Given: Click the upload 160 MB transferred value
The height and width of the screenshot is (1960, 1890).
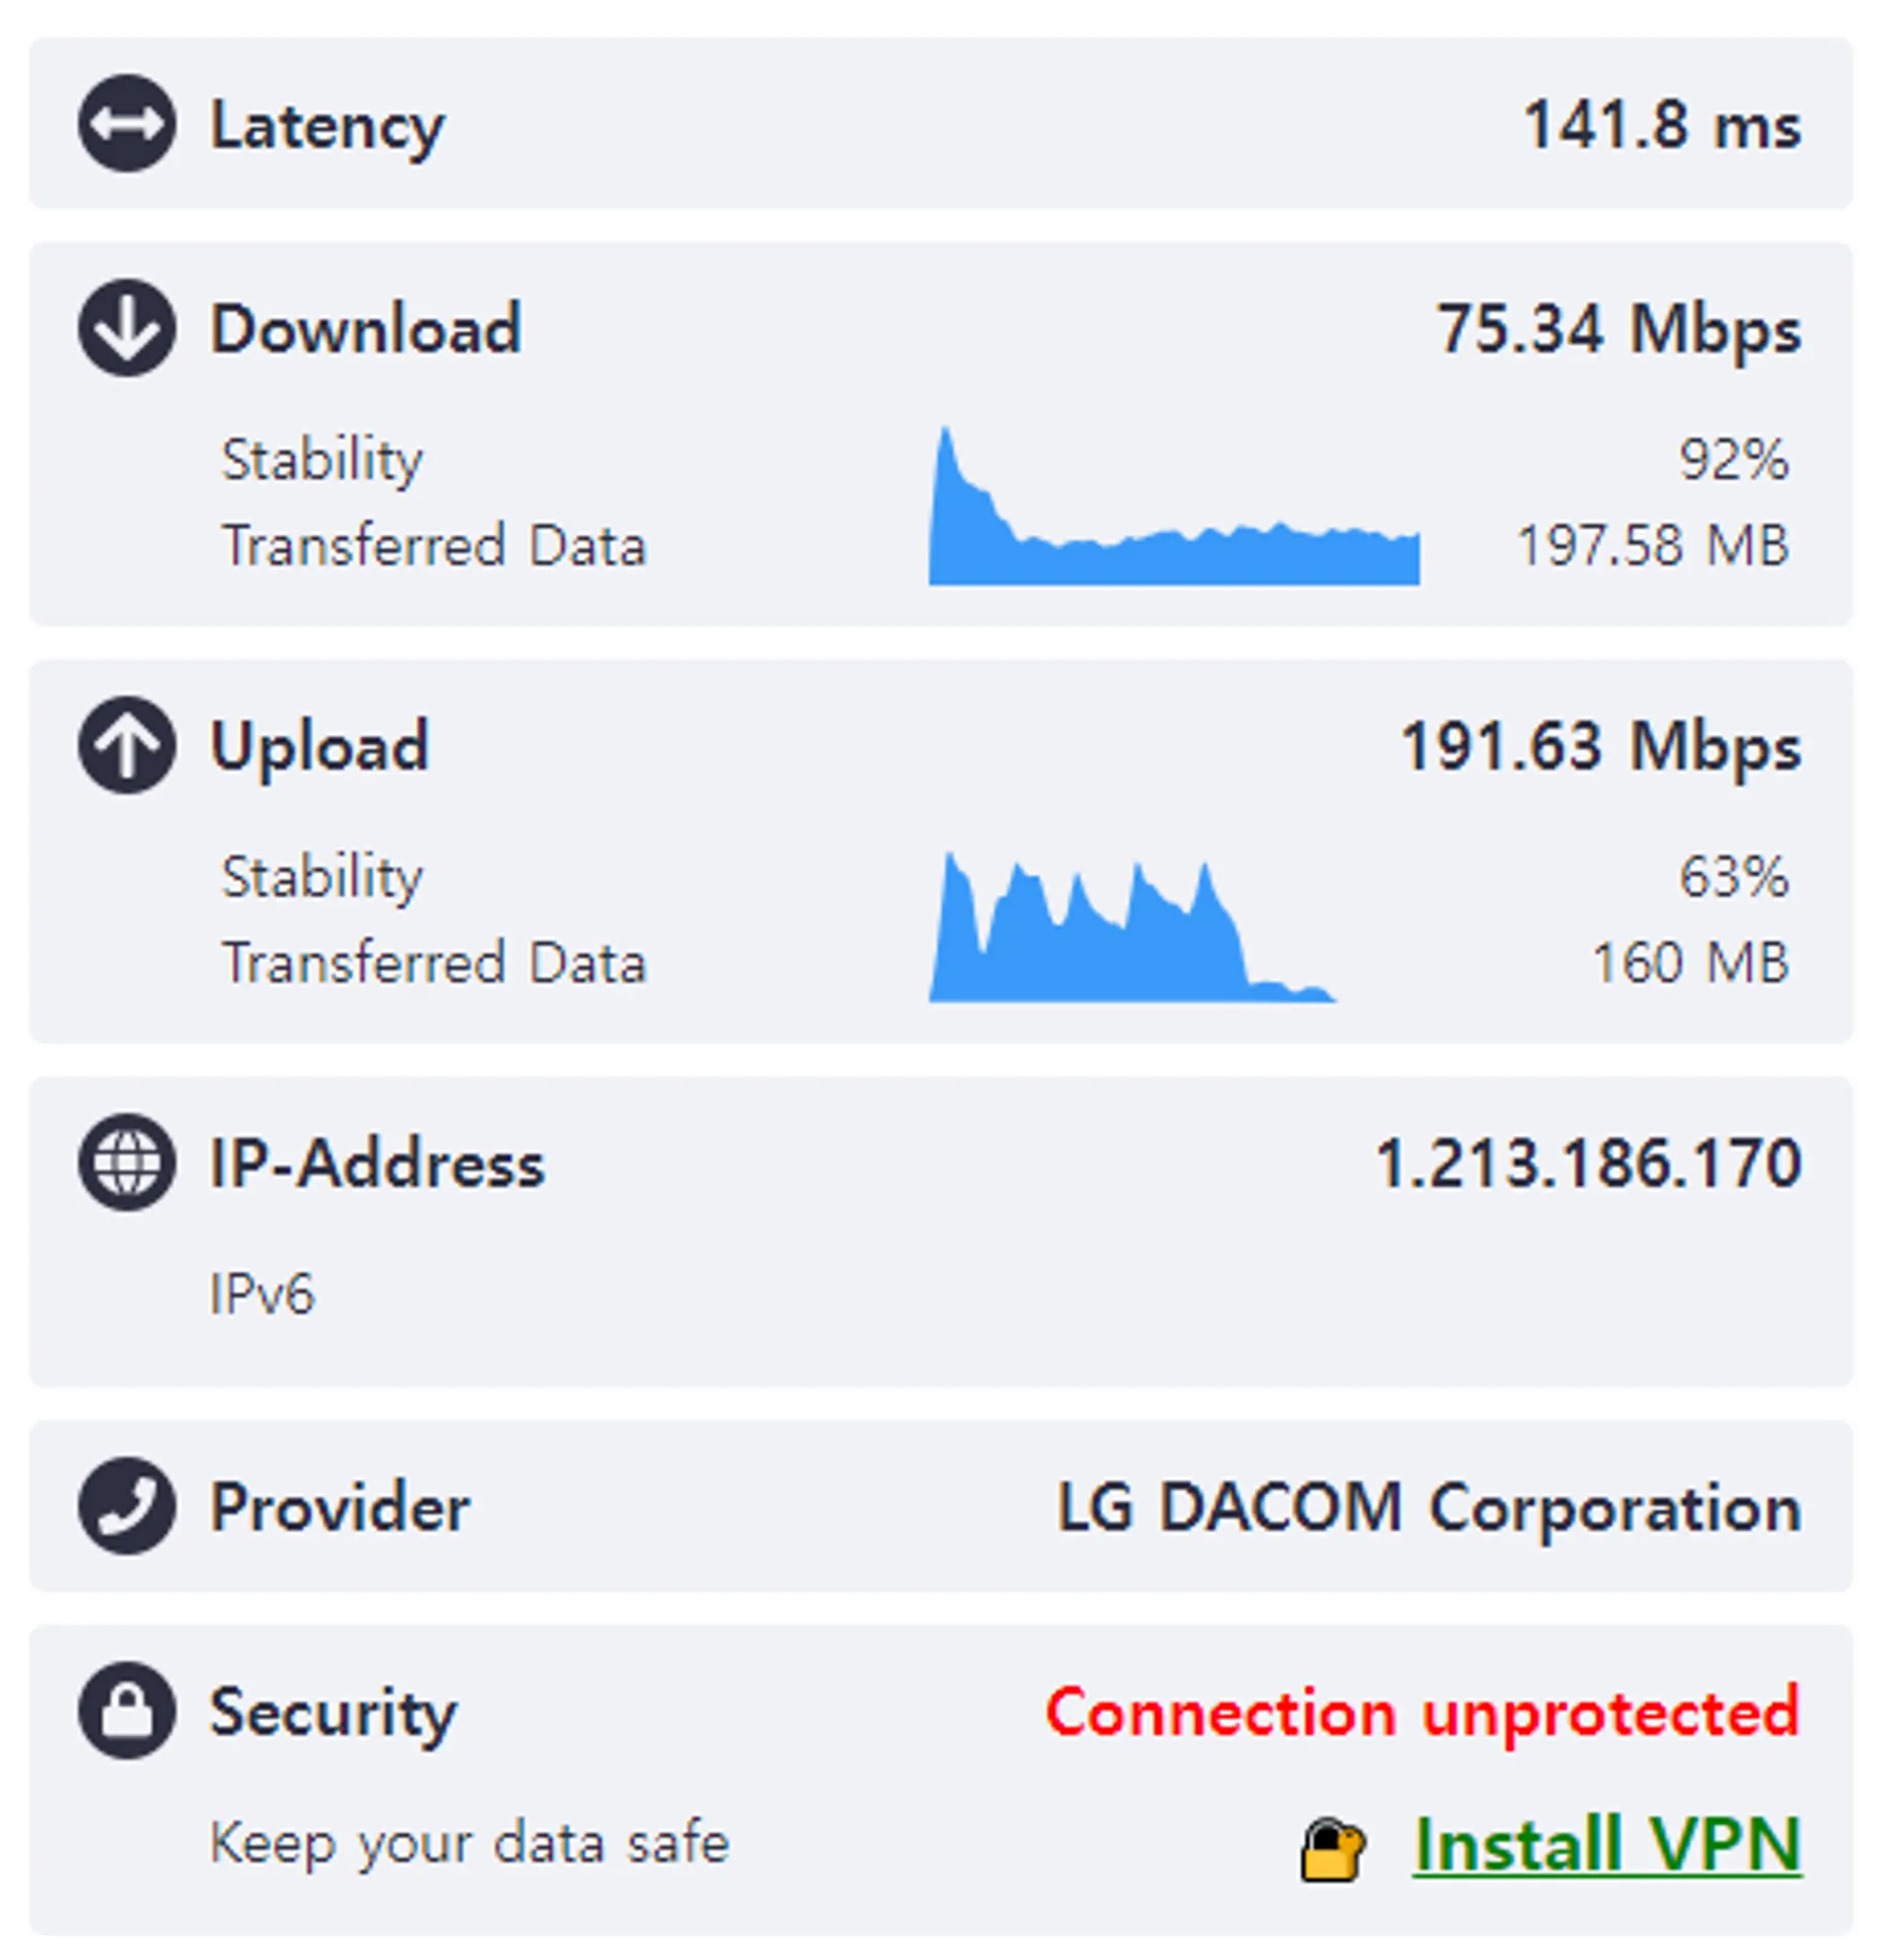Looking at the screenshot, I should 1689,962.
